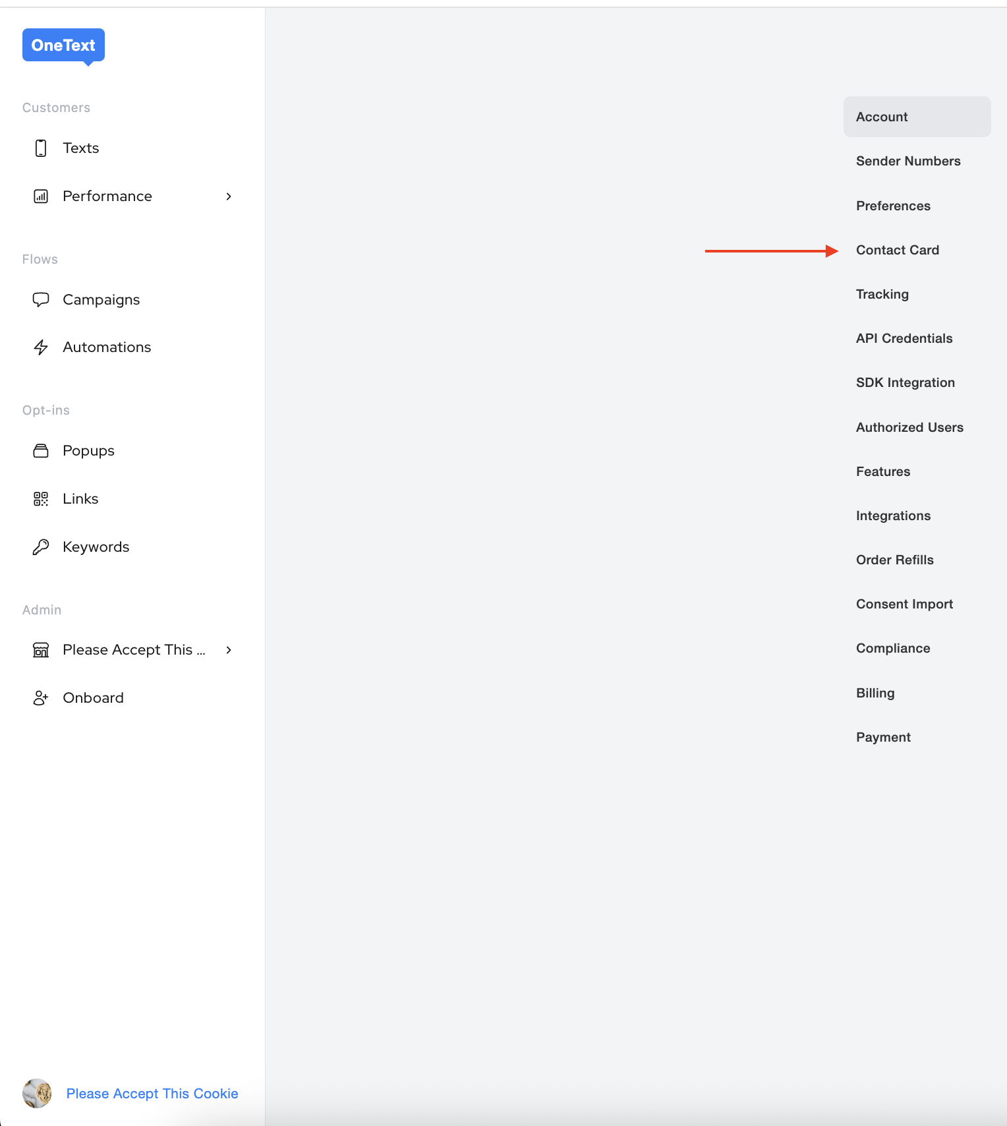Click the Onboard add-user icon
Image resolution: width=1007 pixels, height=1126 pixels.
pos(41,698)
